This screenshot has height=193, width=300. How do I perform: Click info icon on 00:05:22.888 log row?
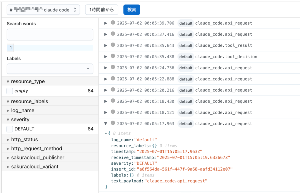click(113, 78)
